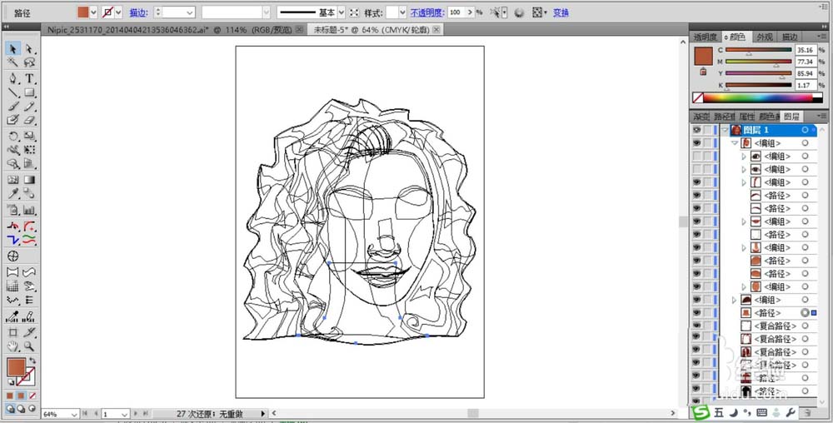Open the zoom level 64% dropdown
The image size is (833, 423).
pyautogui.click(x=74, y=414)
